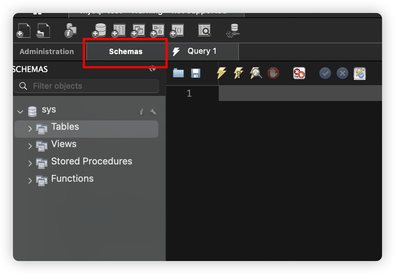
Task: Collapse the sys schema node
Action: (x=20, y=112)
